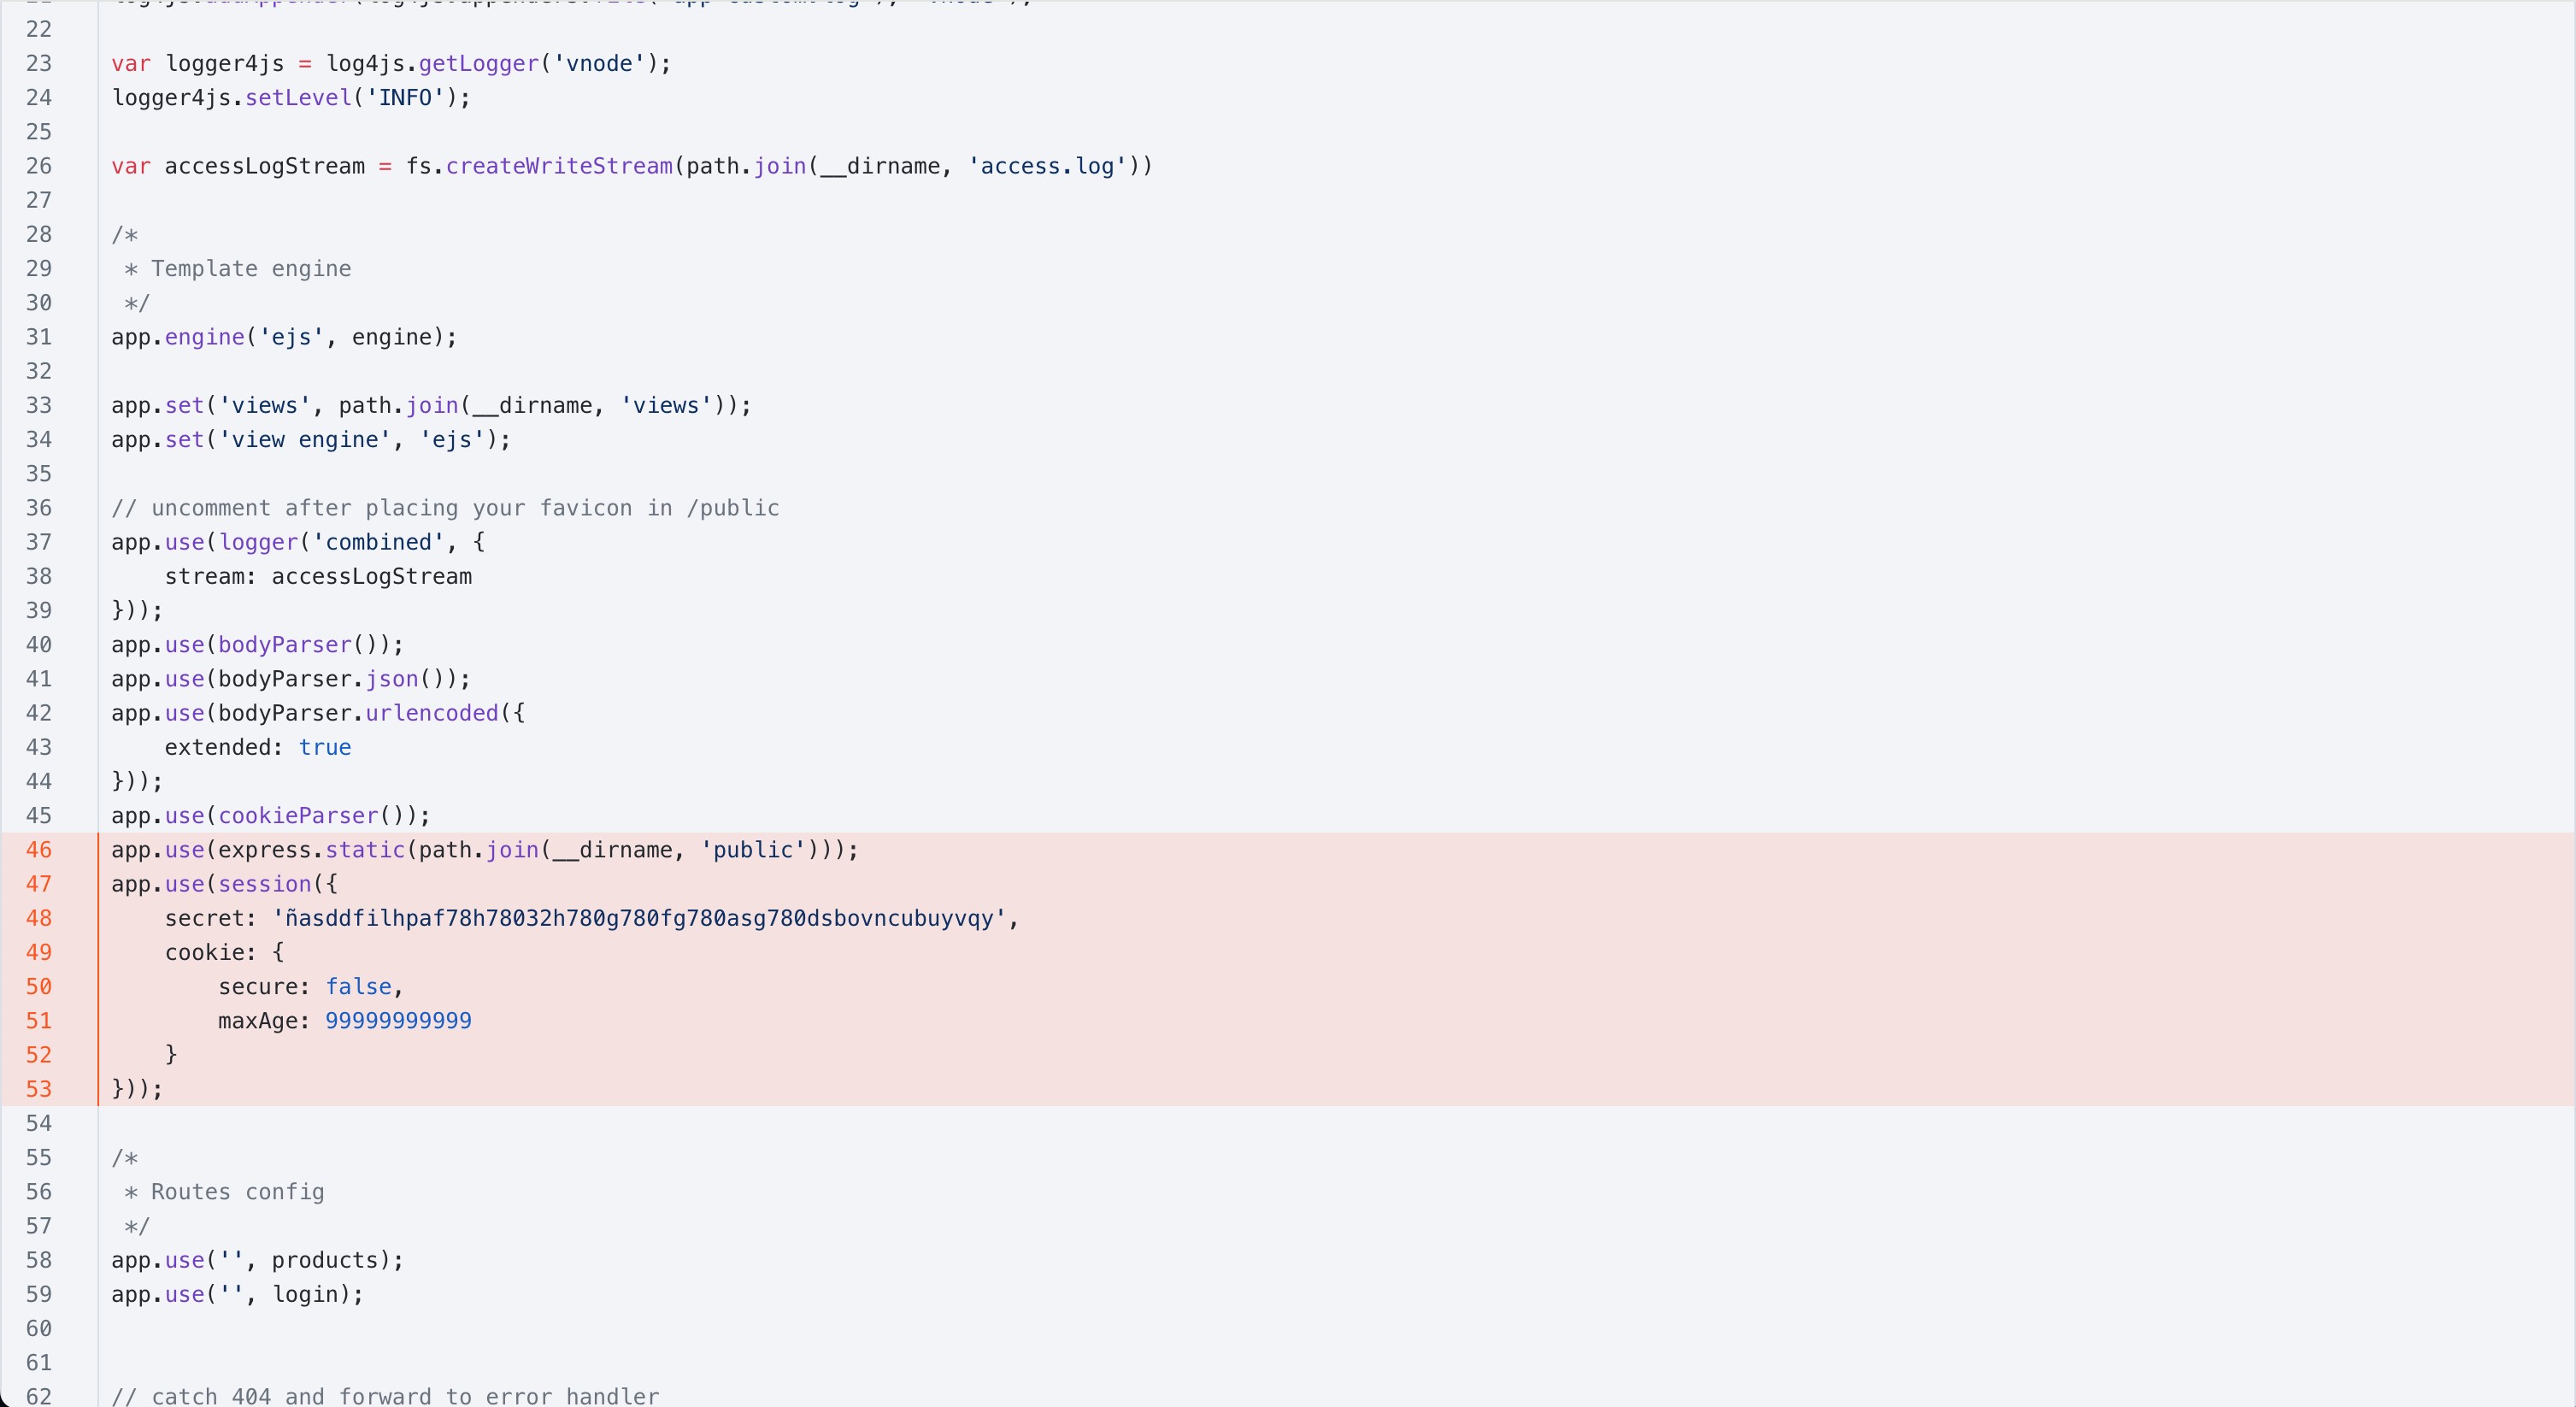Click line number 58 in the gutter
This screenshot has width=2576, height=1407.
click(x=39, y=1260)
